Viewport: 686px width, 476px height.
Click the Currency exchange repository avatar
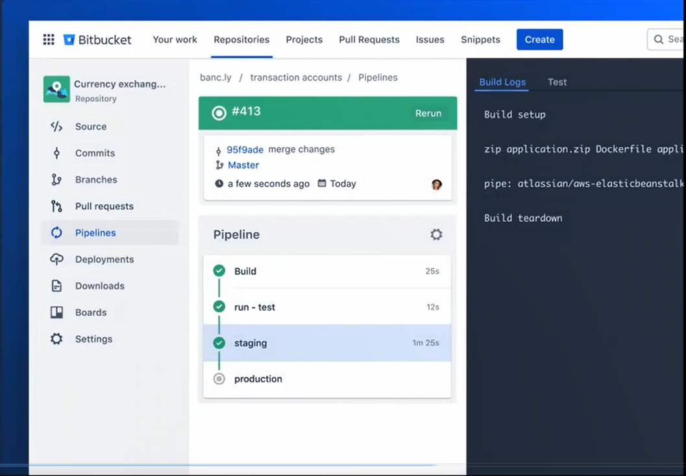56,89
